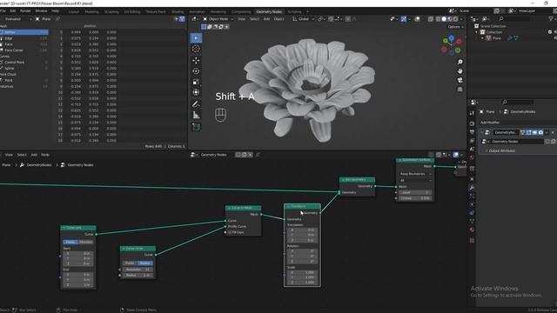Toggle the camera view icon in viewport
The height and width of the screenshot is (313, 557).
pos(460,80)
